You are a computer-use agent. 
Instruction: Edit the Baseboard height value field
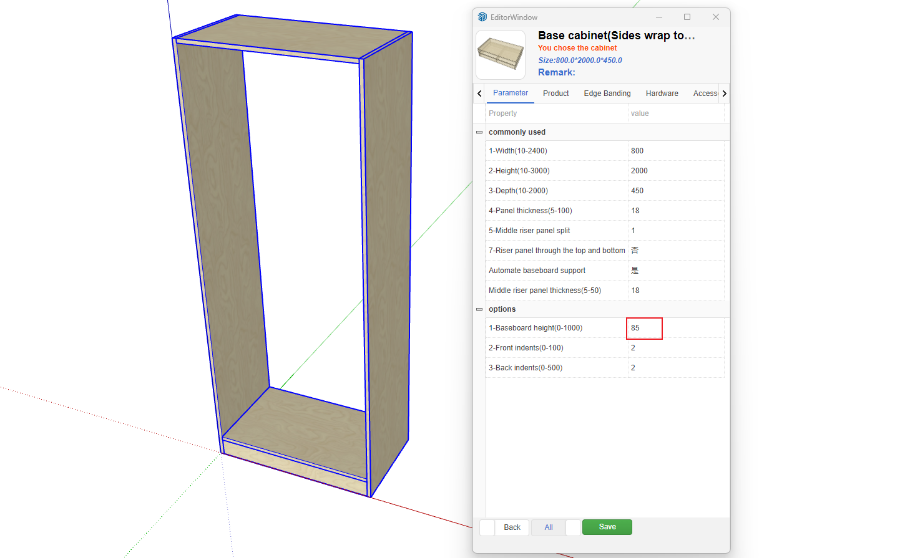[x=644, y=328]
